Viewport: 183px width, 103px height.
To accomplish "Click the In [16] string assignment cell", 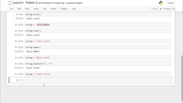I will click(98, 74).
